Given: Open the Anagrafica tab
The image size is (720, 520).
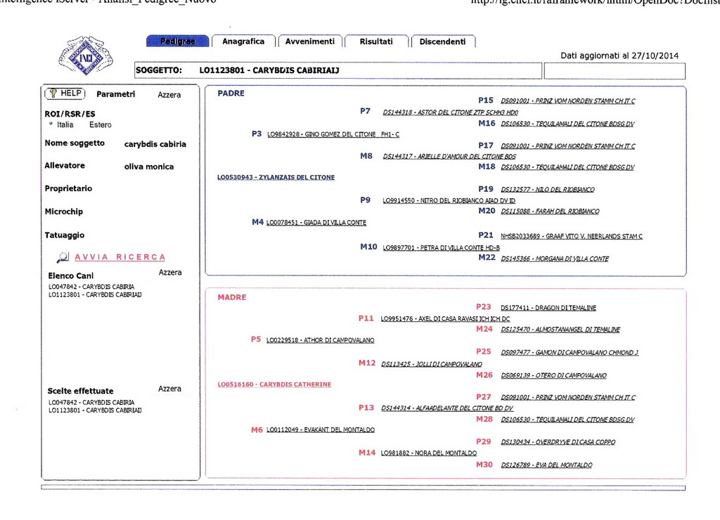Looking at the screenshot, I should [x=243, y=41].
